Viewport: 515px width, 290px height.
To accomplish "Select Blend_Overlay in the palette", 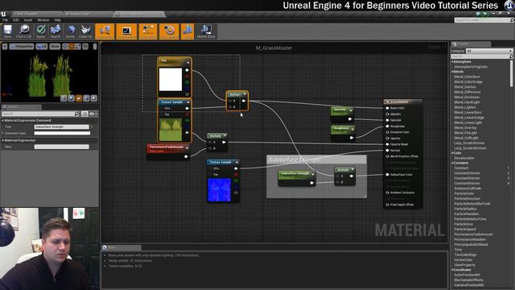I will pos(465,128).
